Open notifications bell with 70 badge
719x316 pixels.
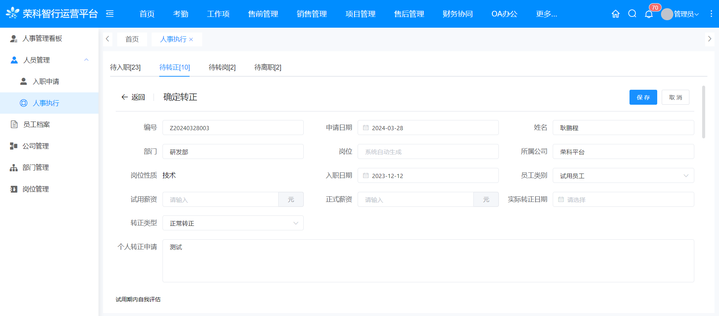(649, 14)
